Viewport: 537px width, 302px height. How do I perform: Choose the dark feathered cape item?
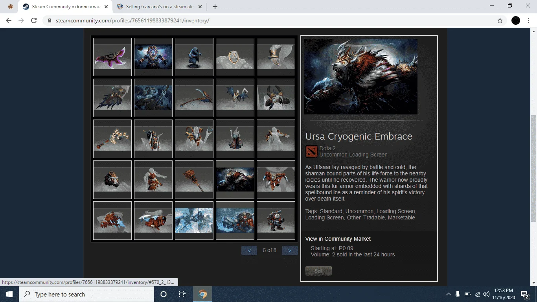coord(112,98)
